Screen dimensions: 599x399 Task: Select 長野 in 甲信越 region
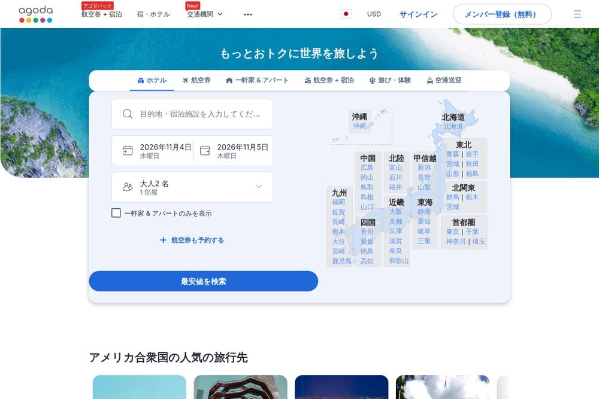click(424, 178)
